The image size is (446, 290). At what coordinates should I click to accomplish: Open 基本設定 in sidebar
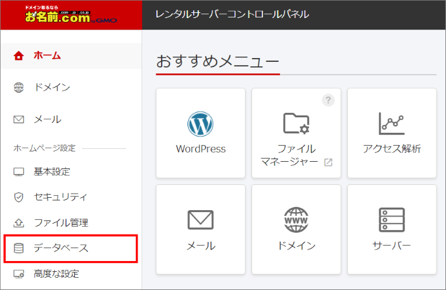(x=52, y=171)
